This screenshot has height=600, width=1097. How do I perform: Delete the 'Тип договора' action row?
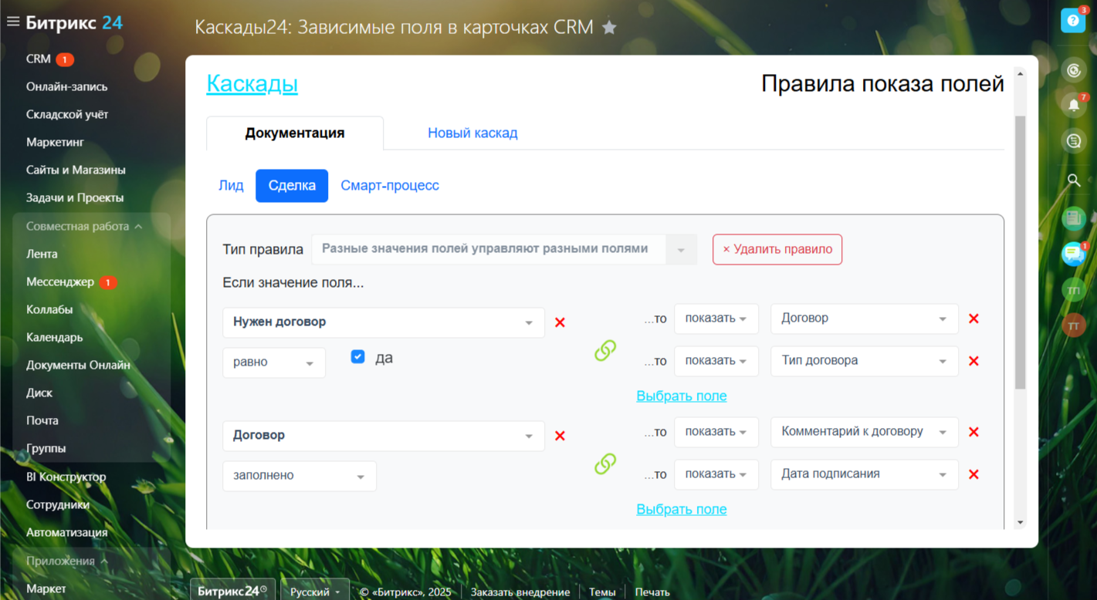tap(973, 361)
